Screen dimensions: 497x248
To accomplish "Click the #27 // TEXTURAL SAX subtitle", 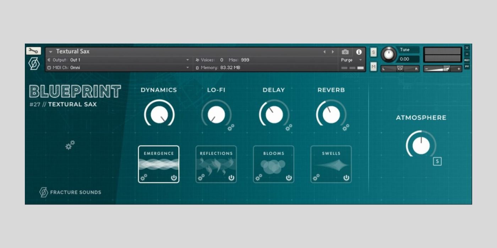I will point(63,104).
